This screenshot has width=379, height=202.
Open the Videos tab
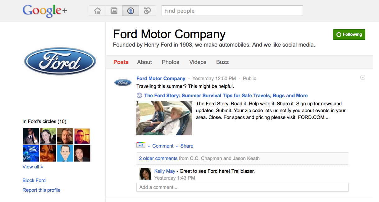(x=198, y=62)
